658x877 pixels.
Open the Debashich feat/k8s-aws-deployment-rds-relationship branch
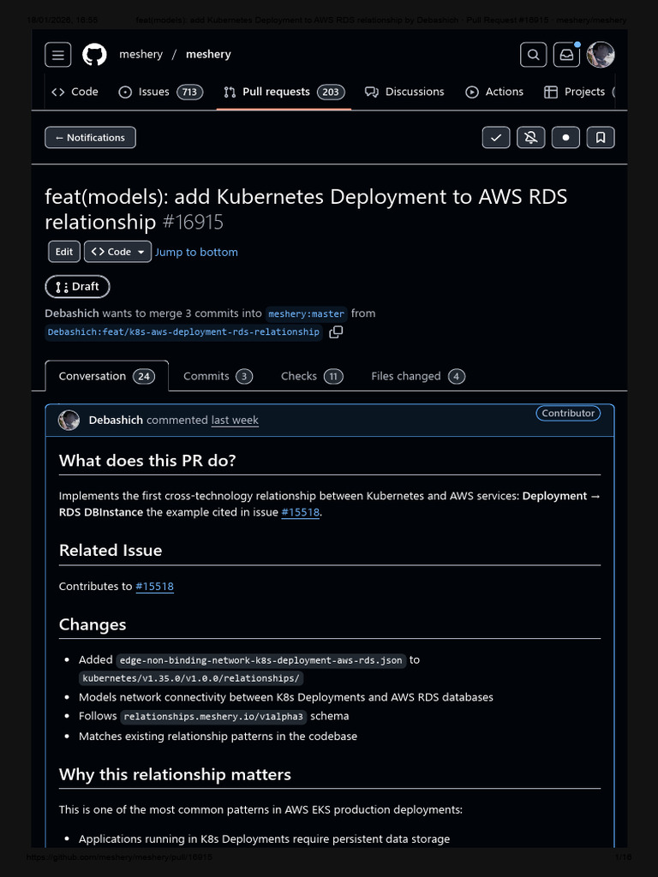pos(183,331)
